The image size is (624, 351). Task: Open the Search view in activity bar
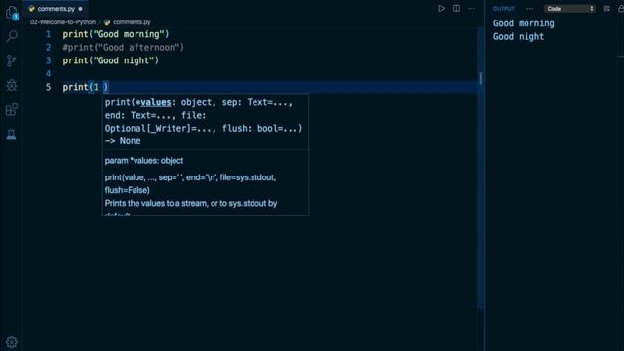(x=12, y=36)
